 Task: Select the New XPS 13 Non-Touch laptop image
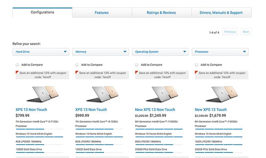162,94
